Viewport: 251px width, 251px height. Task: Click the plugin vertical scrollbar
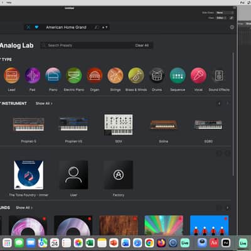coord(233,114)
